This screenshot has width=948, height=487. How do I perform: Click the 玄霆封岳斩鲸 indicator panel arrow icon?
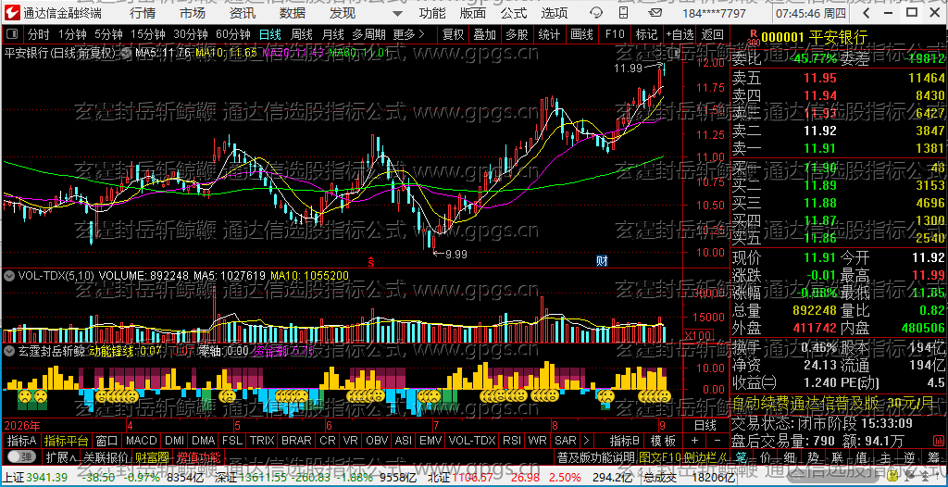click(x=9, y=350)
